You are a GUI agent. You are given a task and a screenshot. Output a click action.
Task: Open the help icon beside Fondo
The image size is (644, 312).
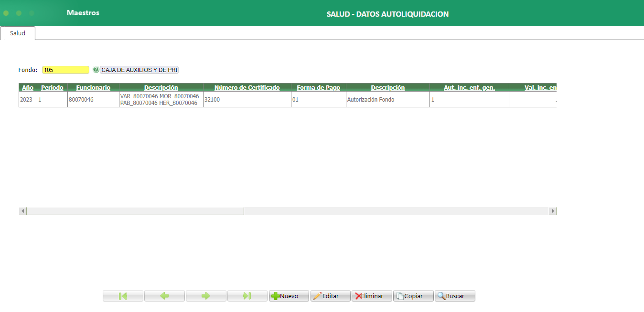96,70
